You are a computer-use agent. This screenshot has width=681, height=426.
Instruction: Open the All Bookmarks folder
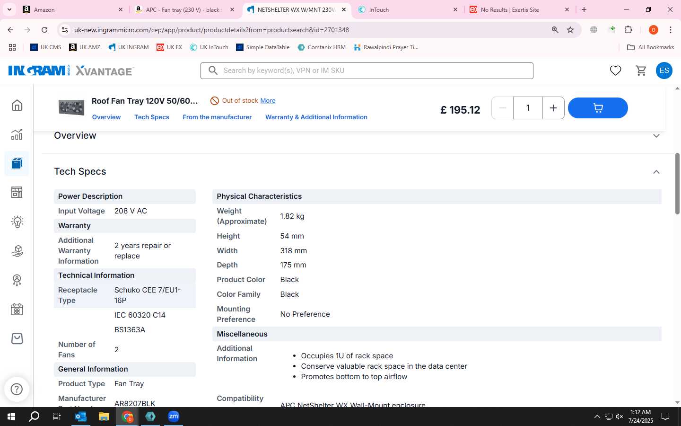click(x=650, y=47)
